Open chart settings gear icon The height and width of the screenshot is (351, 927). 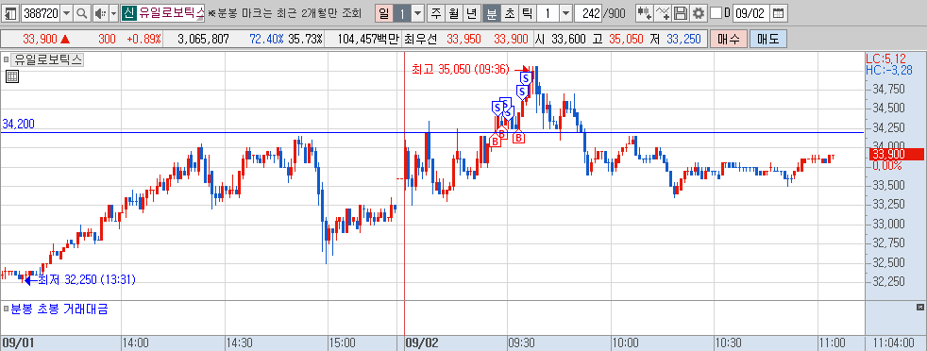click(x=699, y=12)
